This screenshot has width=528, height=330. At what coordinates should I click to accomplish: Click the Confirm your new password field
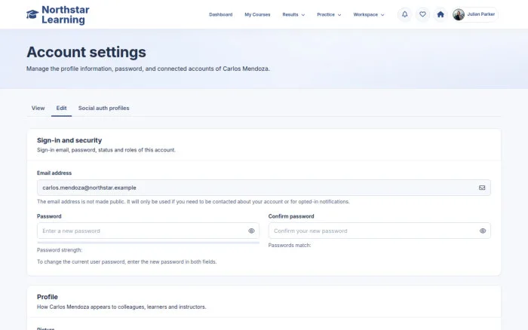coord(379,231)
